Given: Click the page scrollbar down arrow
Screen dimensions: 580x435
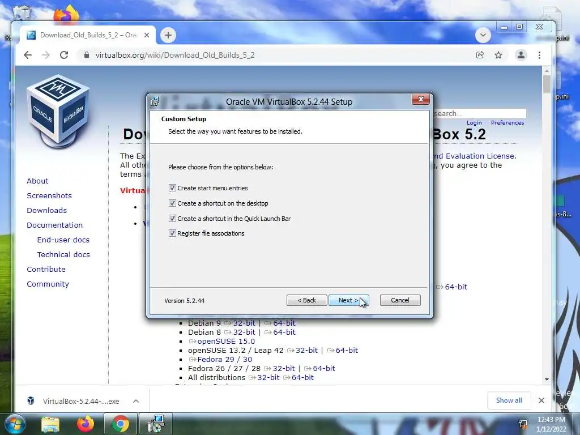Looking at the screenshot, I should pos(547,379).
